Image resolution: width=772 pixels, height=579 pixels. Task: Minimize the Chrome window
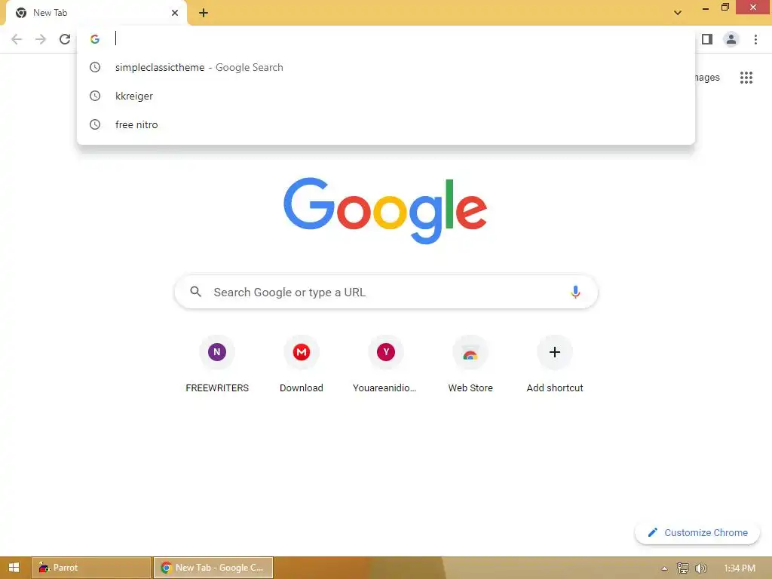pos(706,8)
